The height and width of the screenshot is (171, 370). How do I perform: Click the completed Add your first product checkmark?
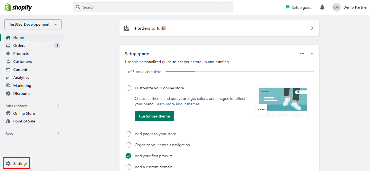[x=128, y=156]
